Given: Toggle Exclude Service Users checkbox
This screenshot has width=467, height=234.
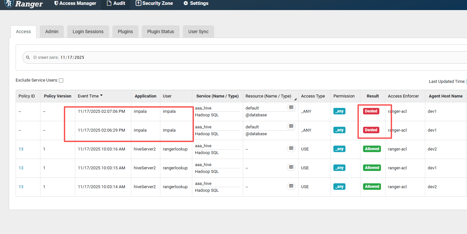Looking at the screenshot, I should click(61, 80).
